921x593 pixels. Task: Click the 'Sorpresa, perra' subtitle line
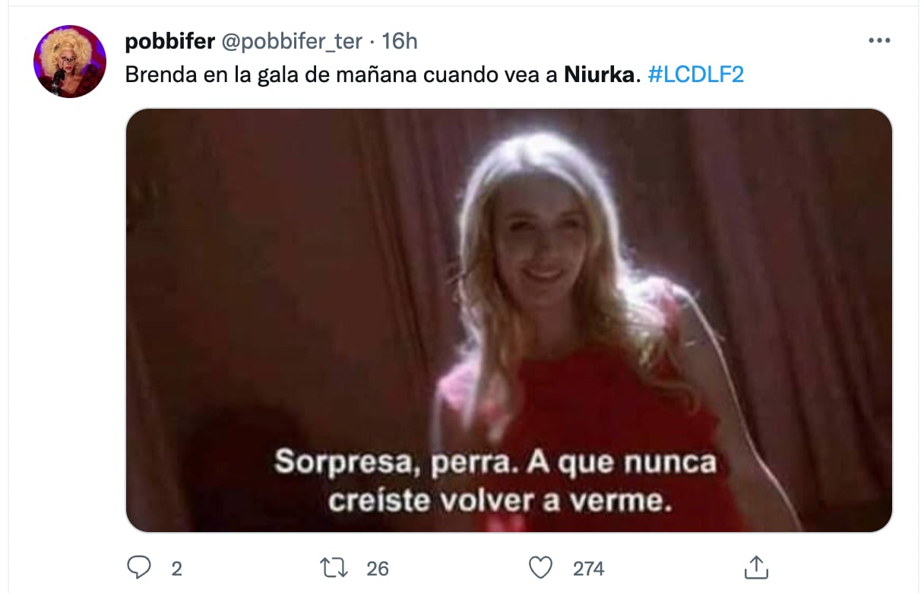495,463
